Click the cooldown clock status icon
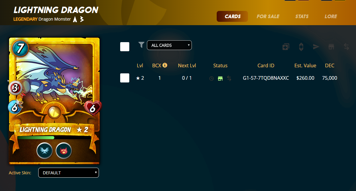 pos(211,79)
